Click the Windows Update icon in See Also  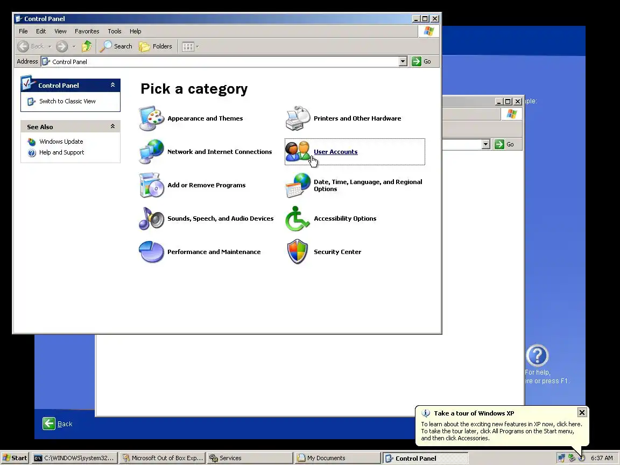[32, 142]
